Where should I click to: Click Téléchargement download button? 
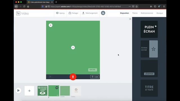90,13
